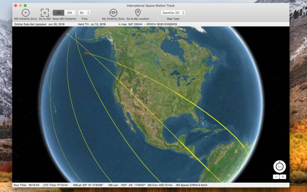
Task: Click the green full screen button
Action: [x=25, y=5]
